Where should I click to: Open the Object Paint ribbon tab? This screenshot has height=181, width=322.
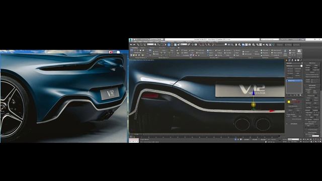pos(162,48)
